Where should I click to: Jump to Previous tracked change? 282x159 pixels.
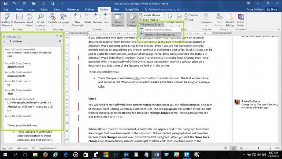click(x=191, y=15)
